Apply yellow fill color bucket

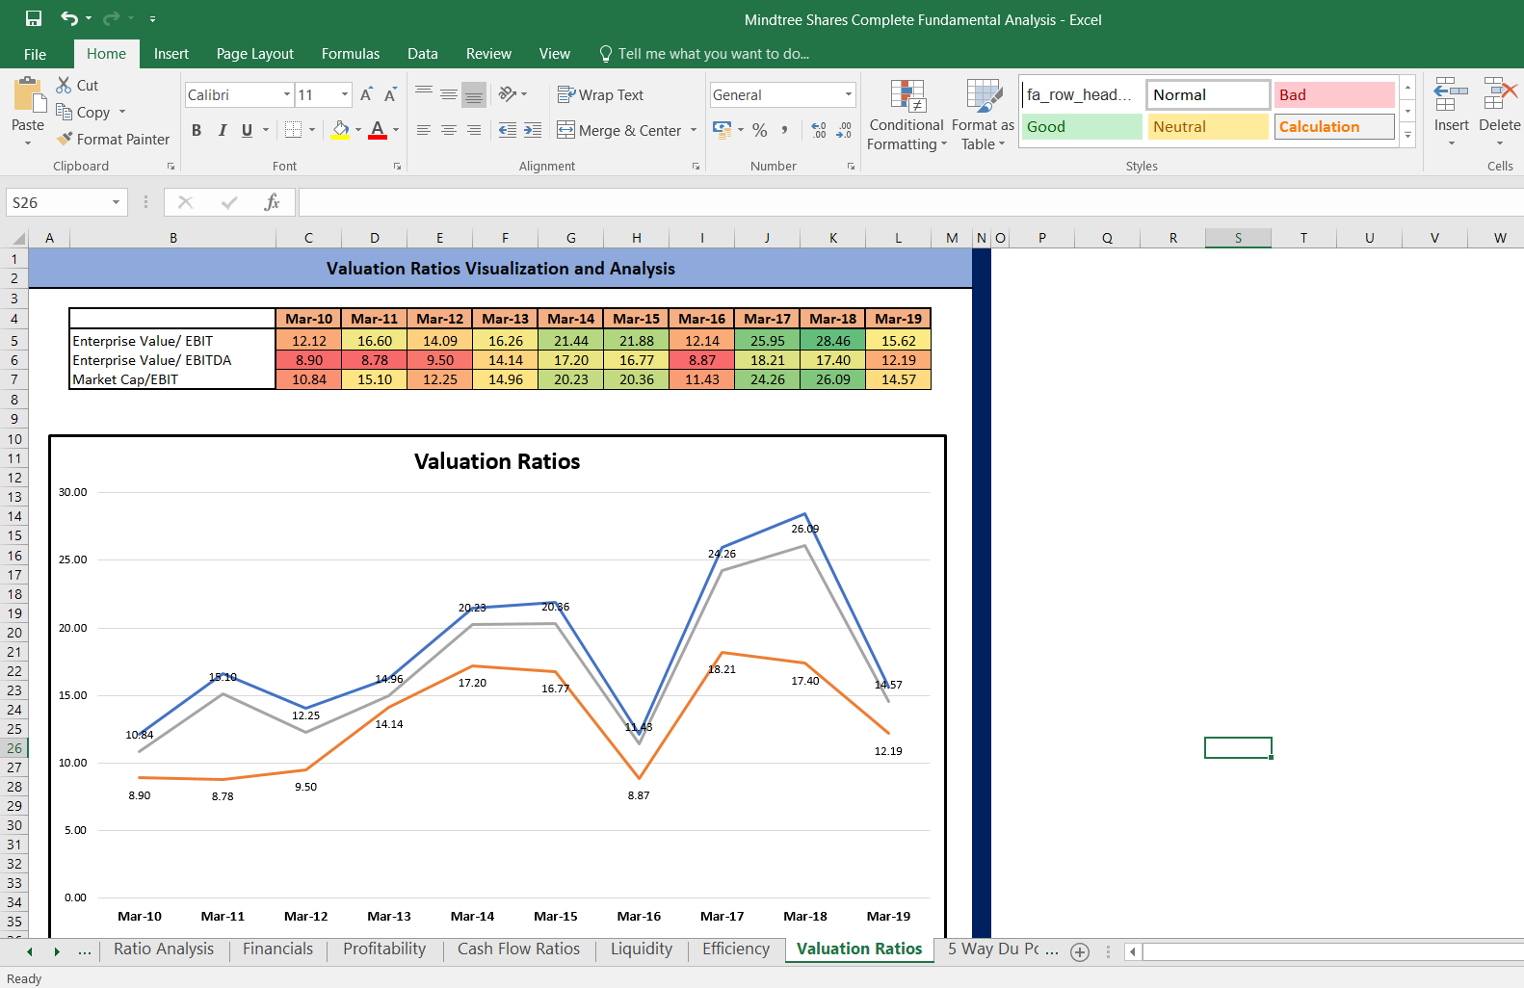tap(341, 129)
